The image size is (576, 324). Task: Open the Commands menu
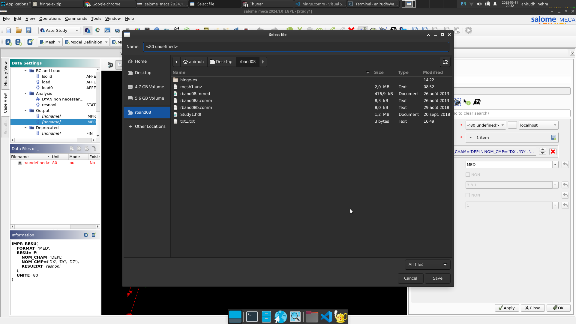pos(76,19)
